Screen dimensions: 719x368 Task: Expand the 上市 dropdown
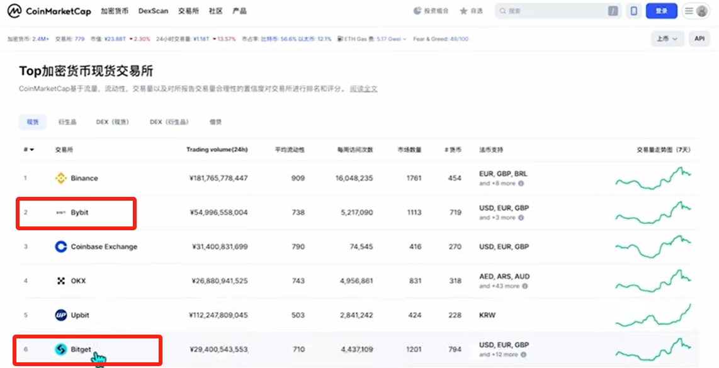[x=667, y=39]
